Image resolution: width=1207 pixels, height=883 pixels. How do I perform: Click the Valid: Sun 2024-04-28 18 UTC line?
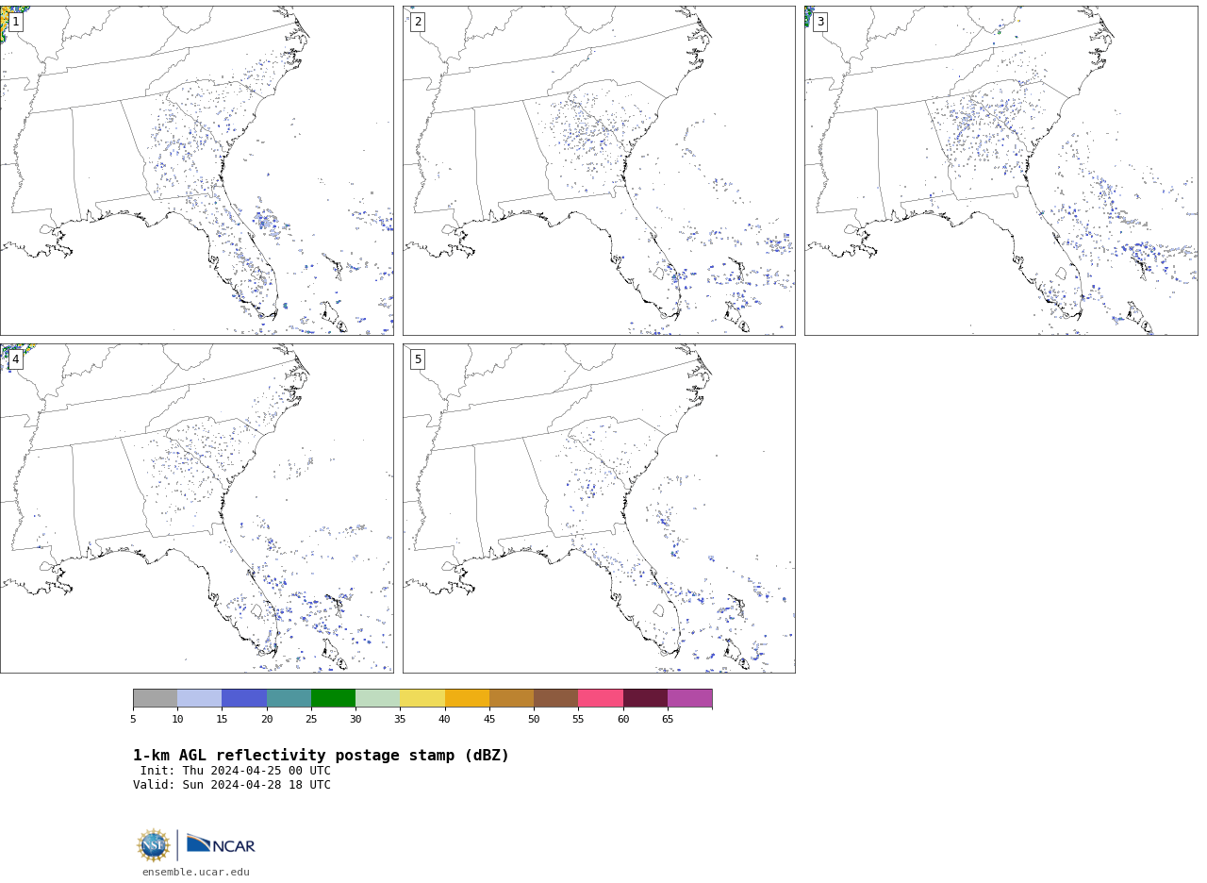[232, 785]
